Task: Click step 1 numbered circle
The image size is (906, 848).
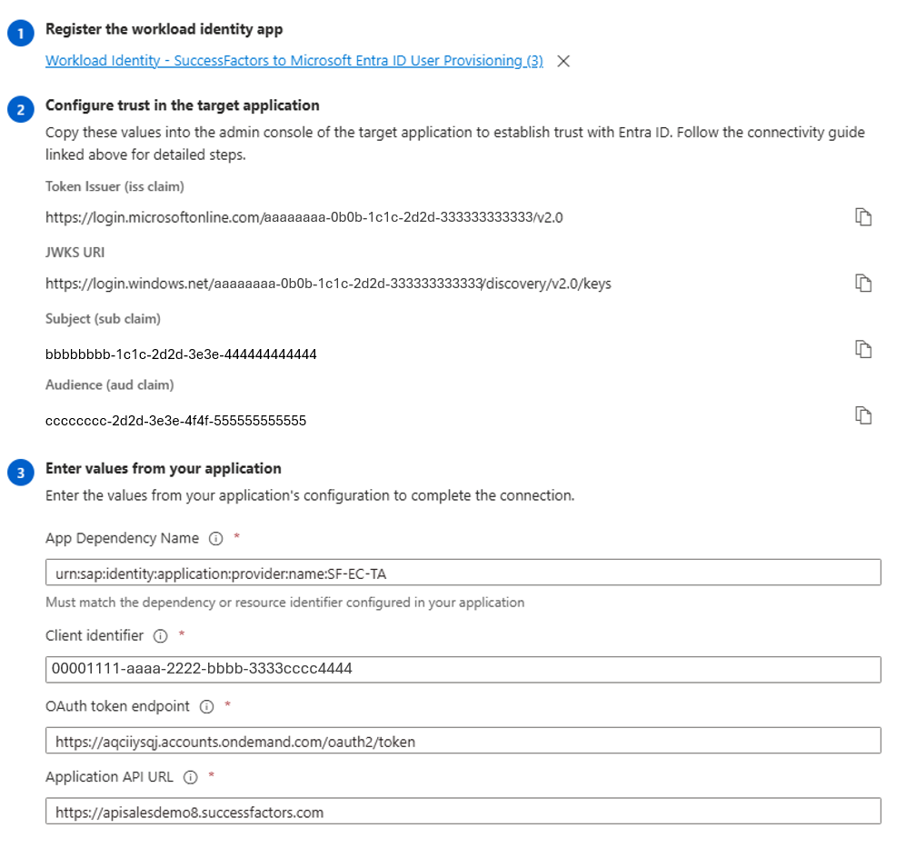Action: [21, 33]
